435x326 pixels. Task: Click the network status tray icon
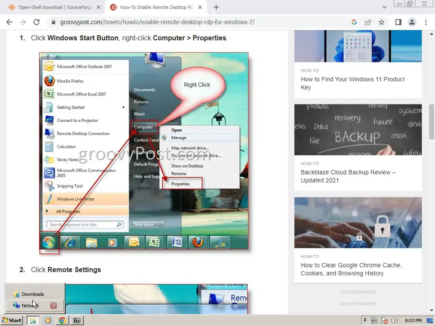click(374, 321)
